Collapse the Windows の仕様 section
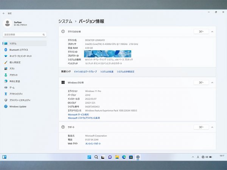The height and width of the screenshot is (170, 227). [212, 83]
